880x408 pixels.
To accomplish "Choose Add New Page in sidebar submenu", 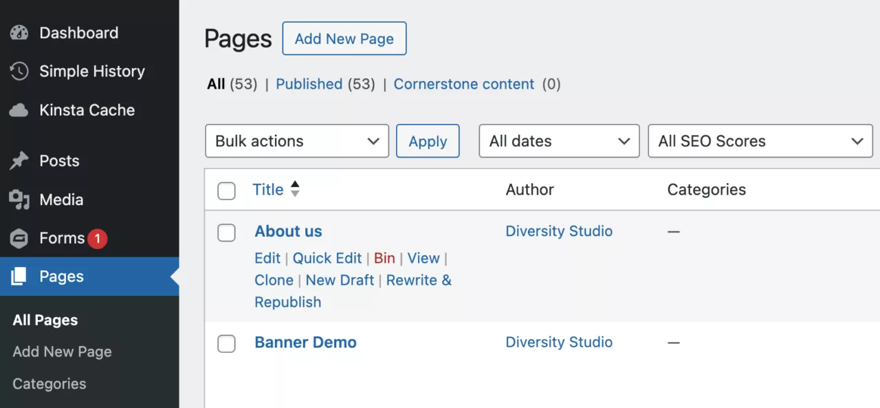I will [x=62, y=352].
